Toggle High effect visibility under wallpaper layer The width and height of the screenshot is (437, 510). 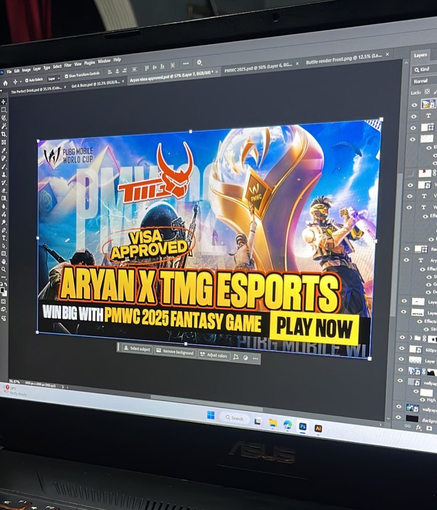click(x=423, y=399)
